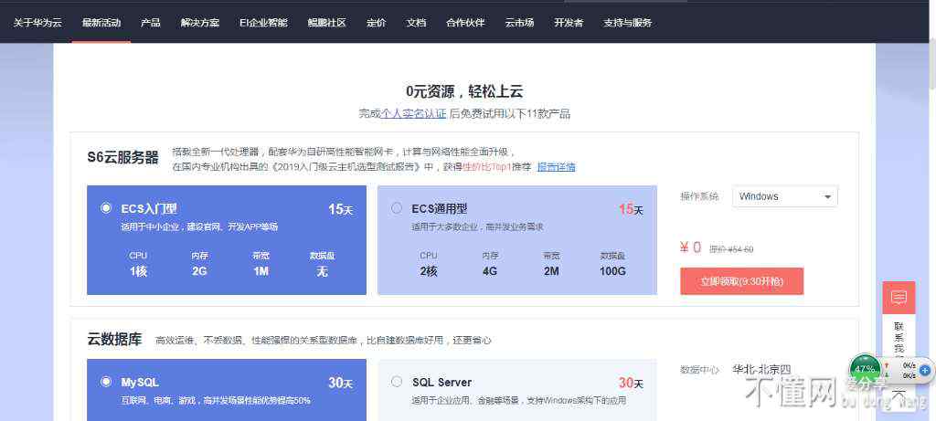Screen dimensions: 936x421
Task: Open 关于华为云 menu
Action: 37,23
